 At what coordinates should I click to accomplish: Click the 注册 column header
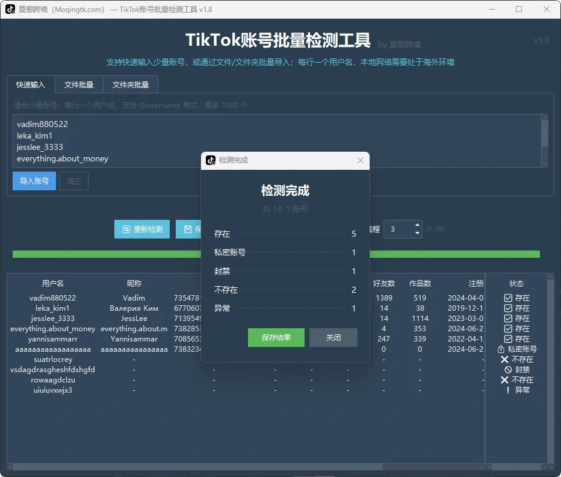(x=476, y=283)
